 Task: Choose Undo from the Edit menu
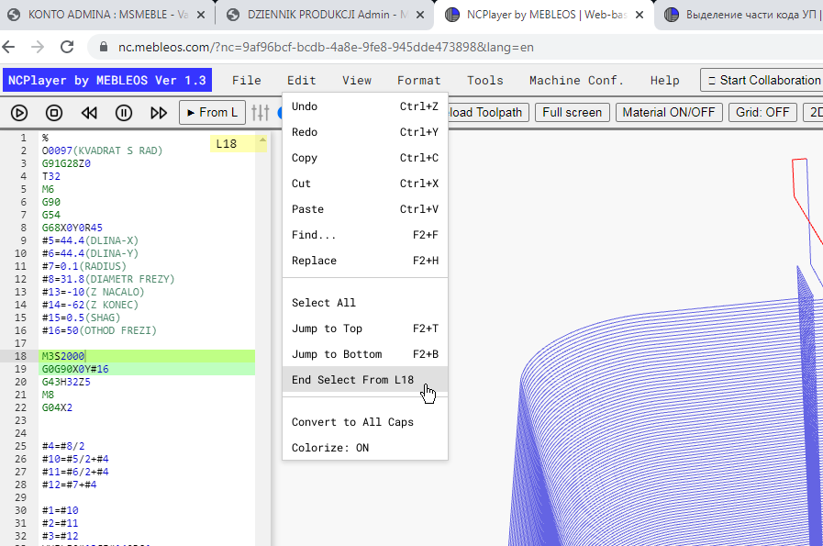click(x=365, y=106)
